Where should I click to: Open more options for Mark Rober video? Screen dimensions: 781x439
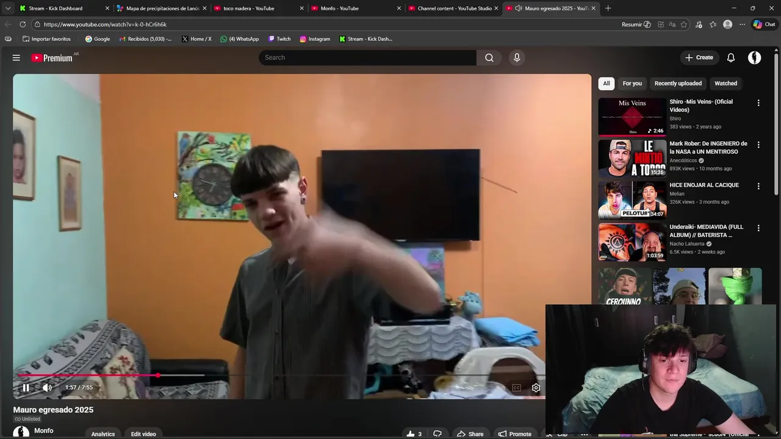pos(758,145)
